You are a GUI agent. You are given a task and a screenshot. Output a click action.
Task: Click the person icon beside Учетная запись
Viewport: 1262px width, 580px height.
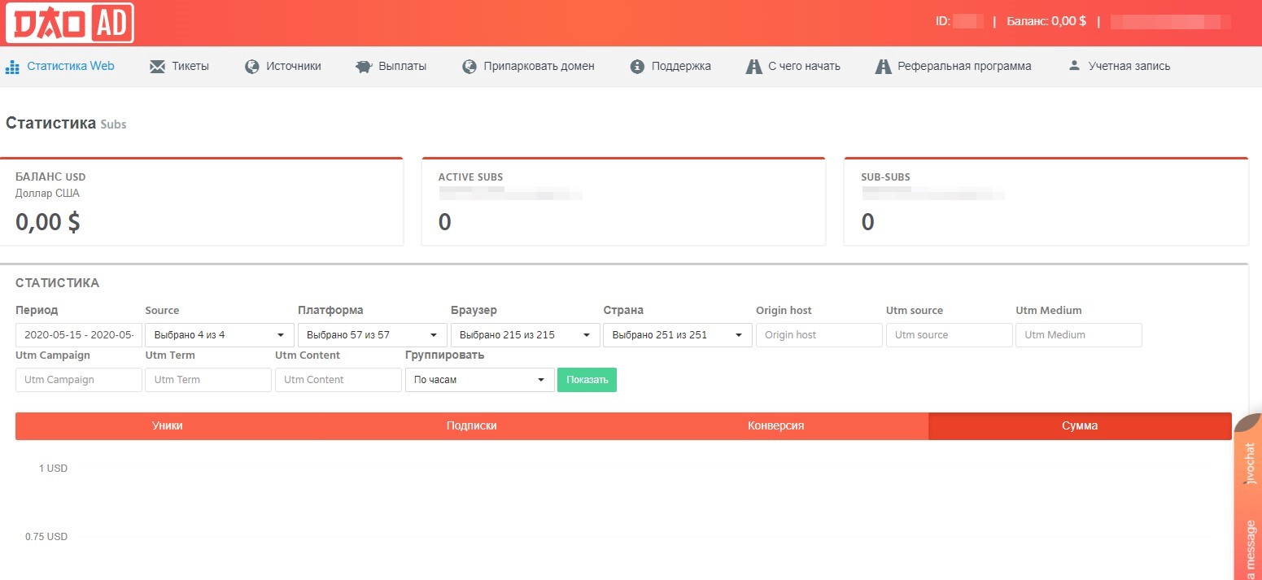(x=1074, y=66)
